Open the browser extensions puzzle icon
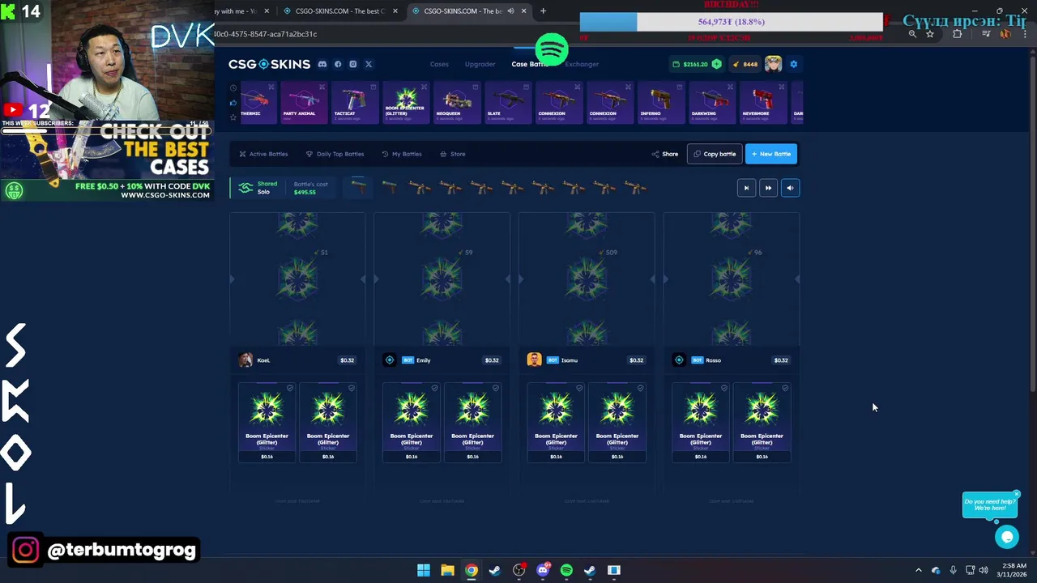 (x=958, y=34)
